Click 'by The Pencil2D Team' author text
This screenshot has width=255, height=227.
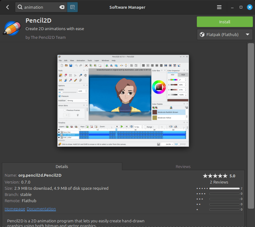point(45,37)
